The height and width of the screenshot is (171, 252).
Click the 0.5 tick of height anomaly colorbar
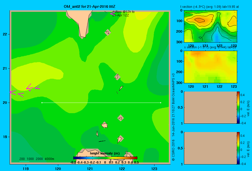(x=136, y=162)
